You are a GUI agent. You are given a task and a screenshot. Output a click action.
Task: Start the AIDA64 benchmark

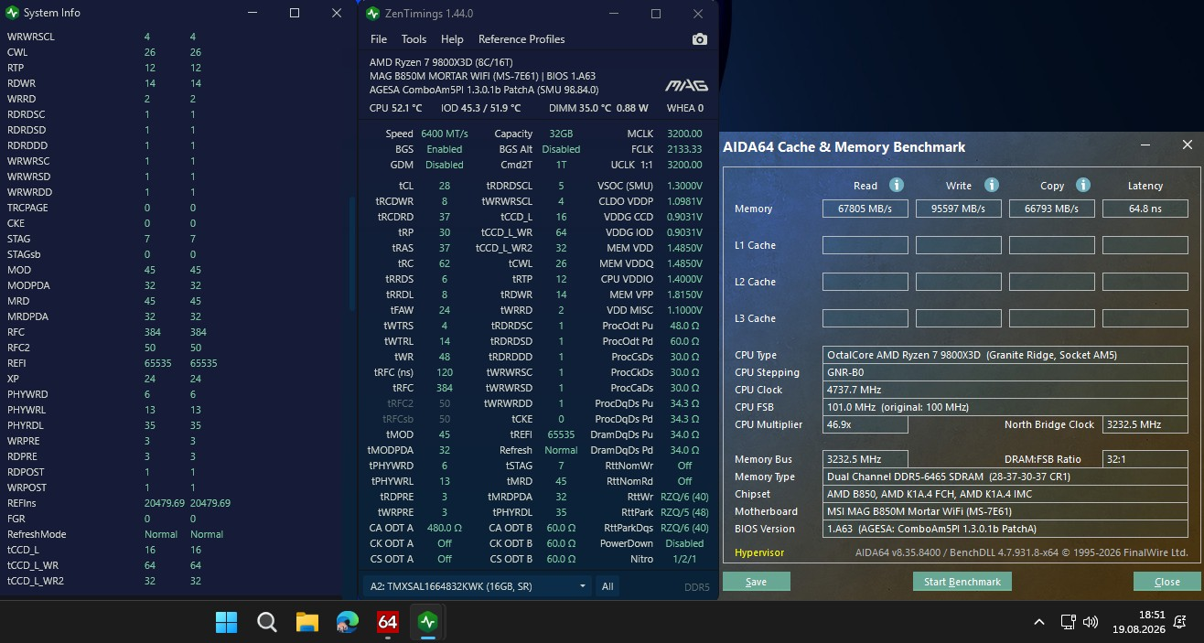[962, 582]
